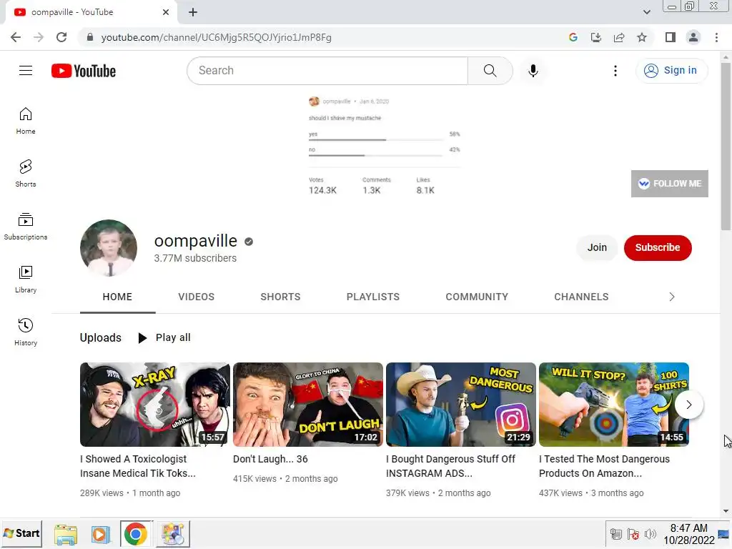Click title "I Tested The Most Dangerous Products On Amazon"
The width and height of the screenshot is (732, 549).
point(604,466)
